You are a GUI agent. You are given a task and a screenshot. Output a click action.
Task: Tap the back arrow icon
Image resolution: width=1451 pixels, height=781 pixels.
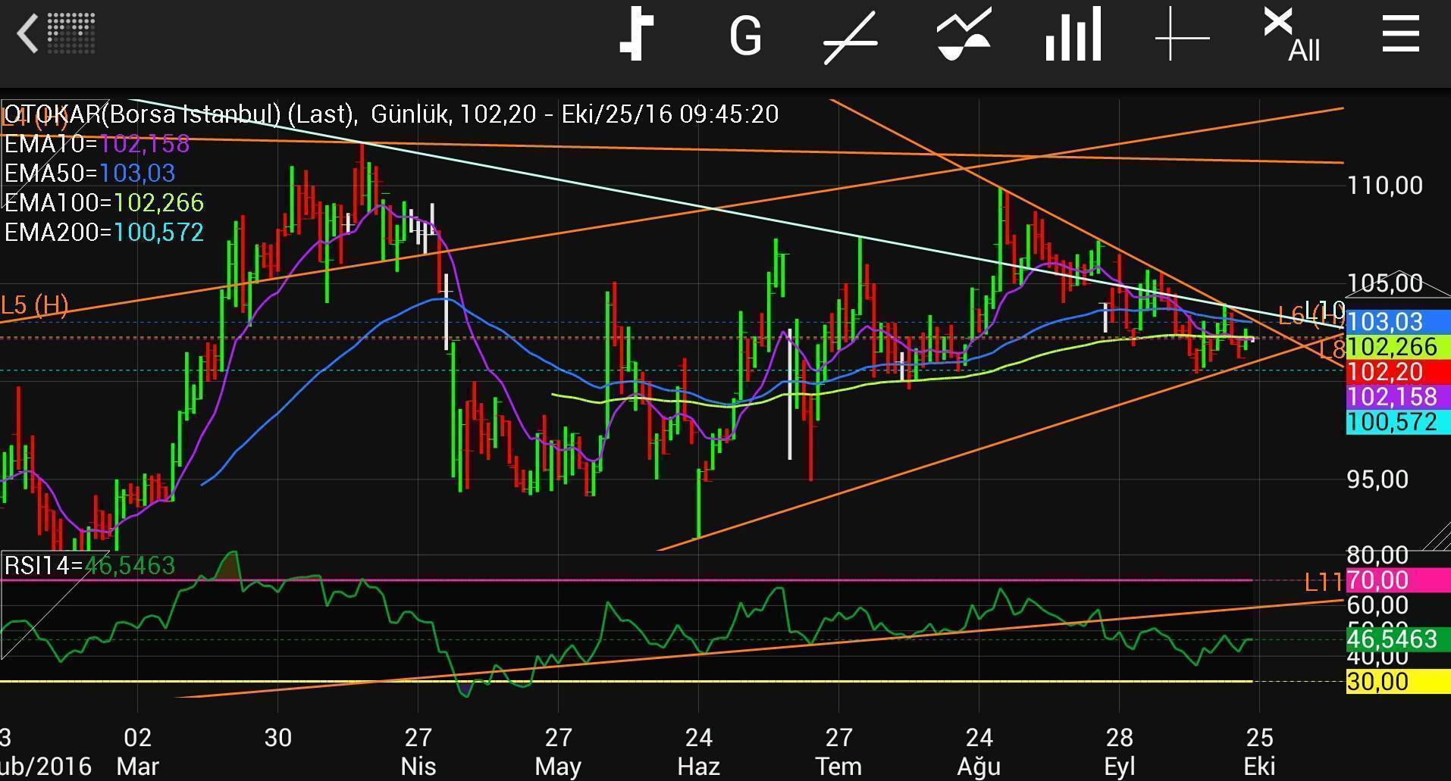click(x=29, y=35)
